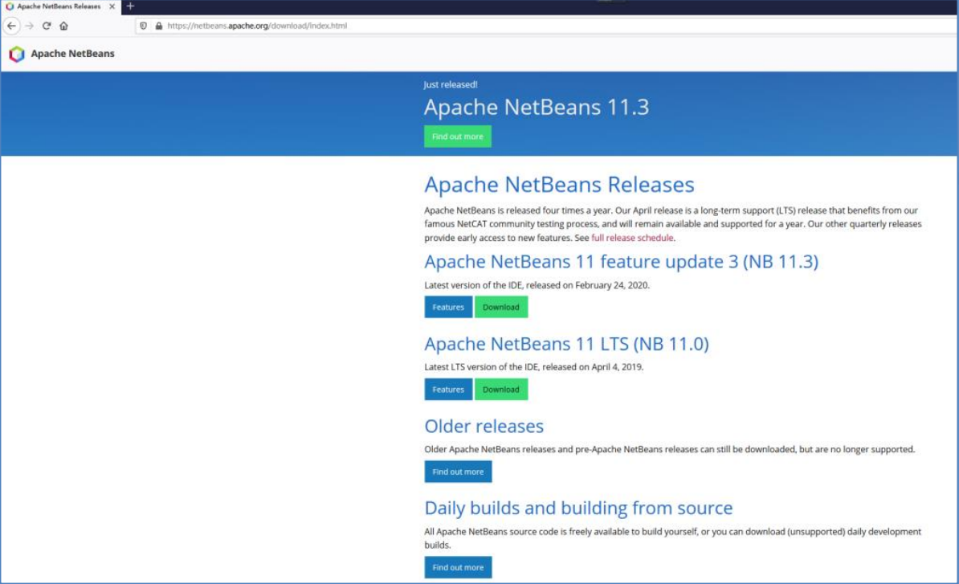Click the Older releases heading

click(484, 427)
